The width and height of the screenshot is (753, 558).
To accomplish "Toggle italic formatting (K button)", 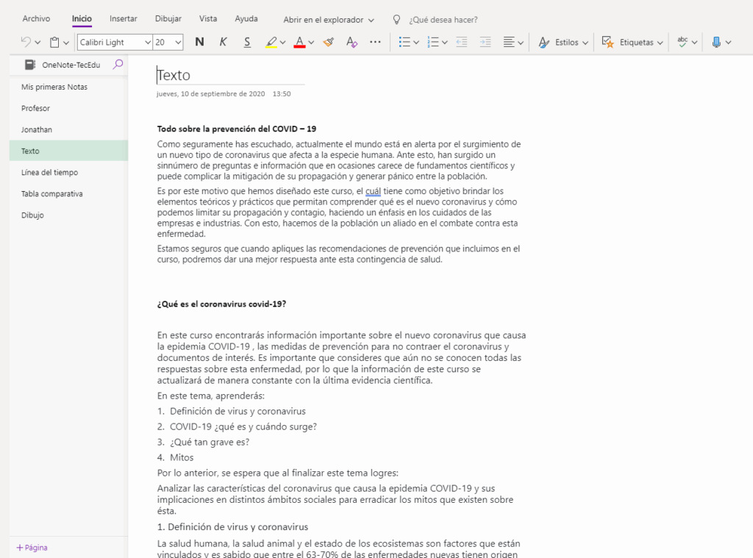I will (223, 43).
